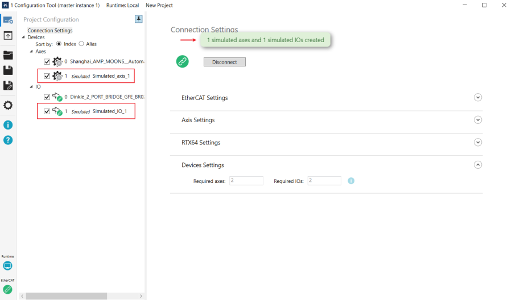Screen dimensions: 512x300
Task: Click the Save As icon with pencil
Action: pos(8,86)
